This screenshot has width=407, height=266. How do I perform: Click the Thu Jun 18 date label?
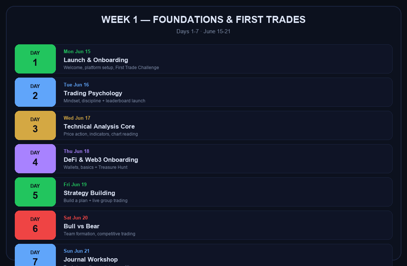pos(76,151)
